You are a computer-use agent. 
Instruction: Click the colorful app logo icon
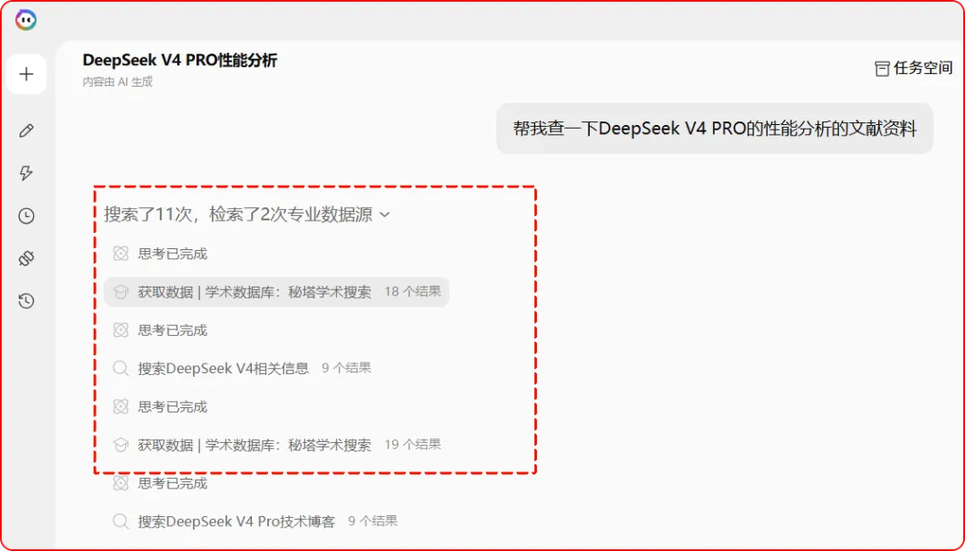[26, 21]
